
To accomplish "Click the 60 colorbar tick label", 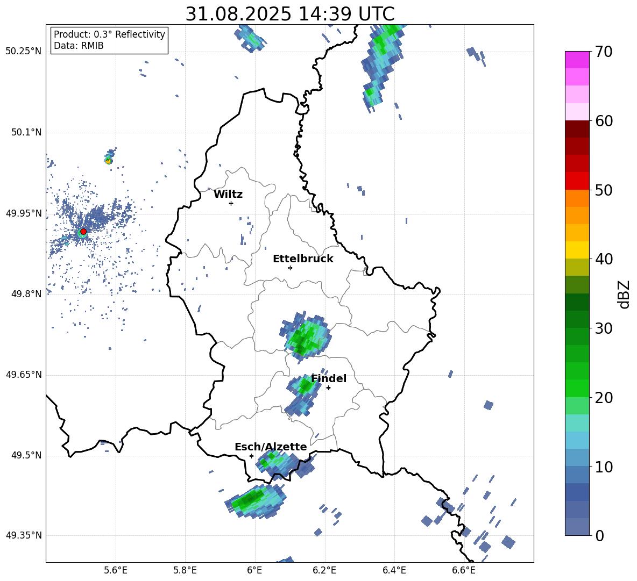I will [604, 121].
